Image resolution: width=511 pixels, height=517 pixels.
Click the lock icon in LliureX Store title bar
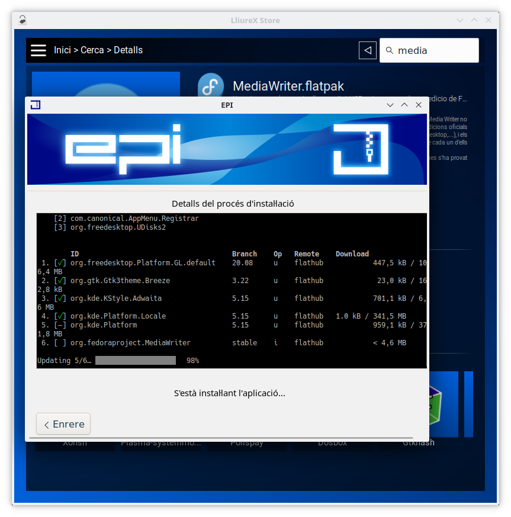pos(23,20)
